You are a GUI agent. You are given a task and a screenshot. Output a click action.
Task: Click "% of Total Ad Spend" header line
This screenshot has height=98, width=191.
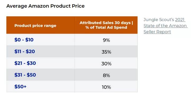click(106, 27)
